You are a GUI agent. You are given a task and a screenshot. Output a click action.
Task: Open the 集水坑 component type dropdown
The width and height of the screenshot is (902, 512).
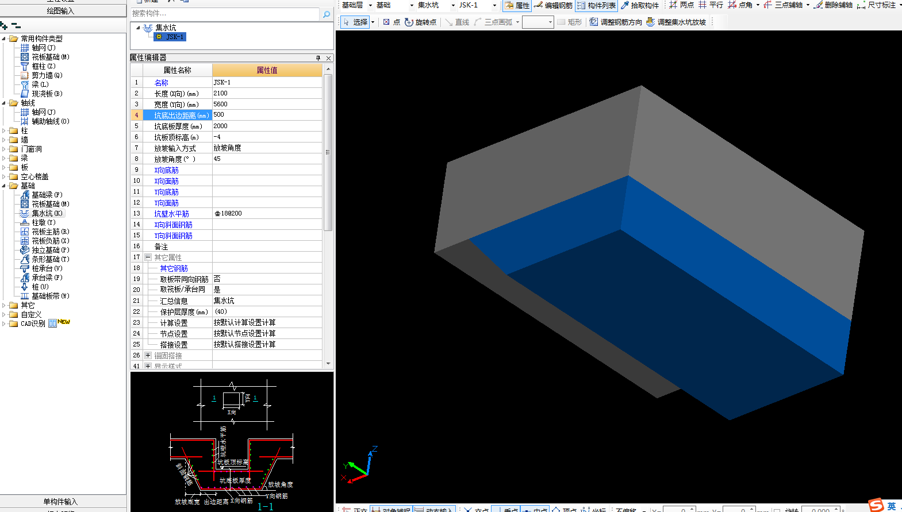[453, 5]
